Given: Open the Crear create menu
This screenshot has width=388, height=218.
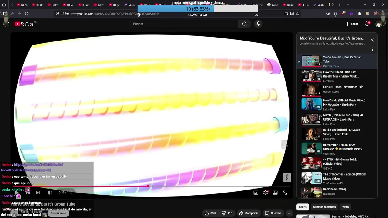Looking at the screenshot, I should 352,24.
